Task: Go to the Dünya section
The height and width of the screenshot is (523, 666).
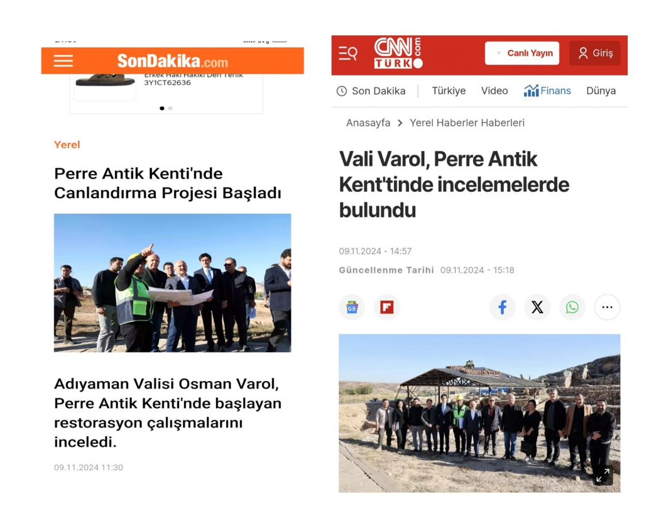Action: [x=601, y=91]
